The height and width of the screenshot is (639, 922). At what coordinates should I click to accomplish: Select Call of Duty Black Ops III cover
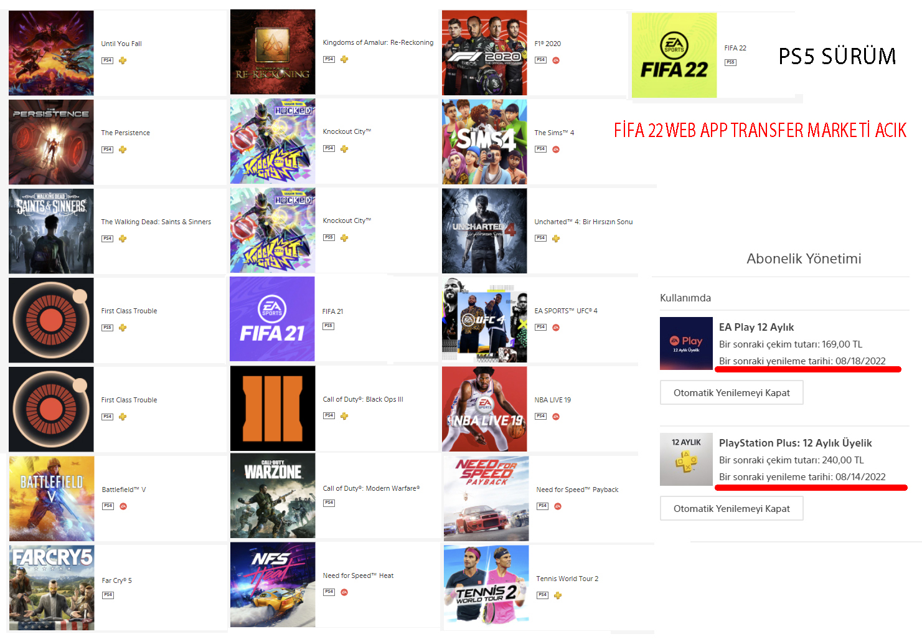(273, 409)
